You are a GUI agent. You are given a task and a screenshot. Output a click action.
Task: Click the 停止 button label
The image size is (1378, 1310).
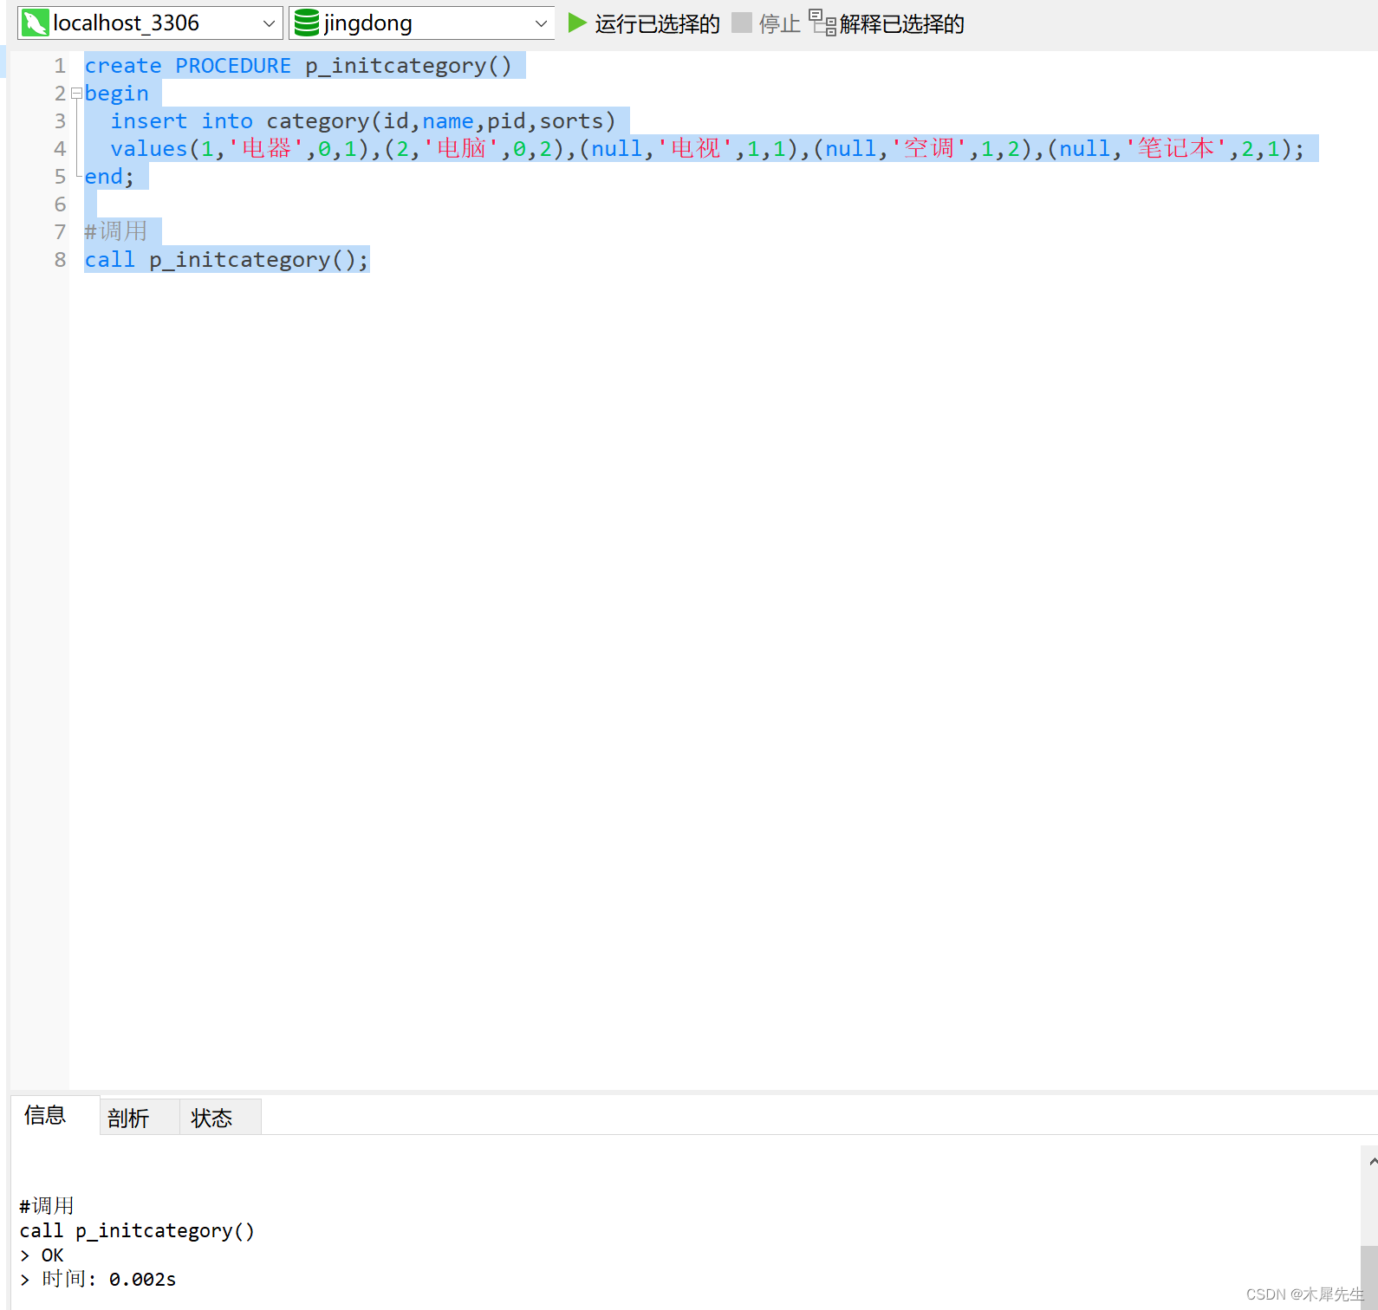coord(780,24)
